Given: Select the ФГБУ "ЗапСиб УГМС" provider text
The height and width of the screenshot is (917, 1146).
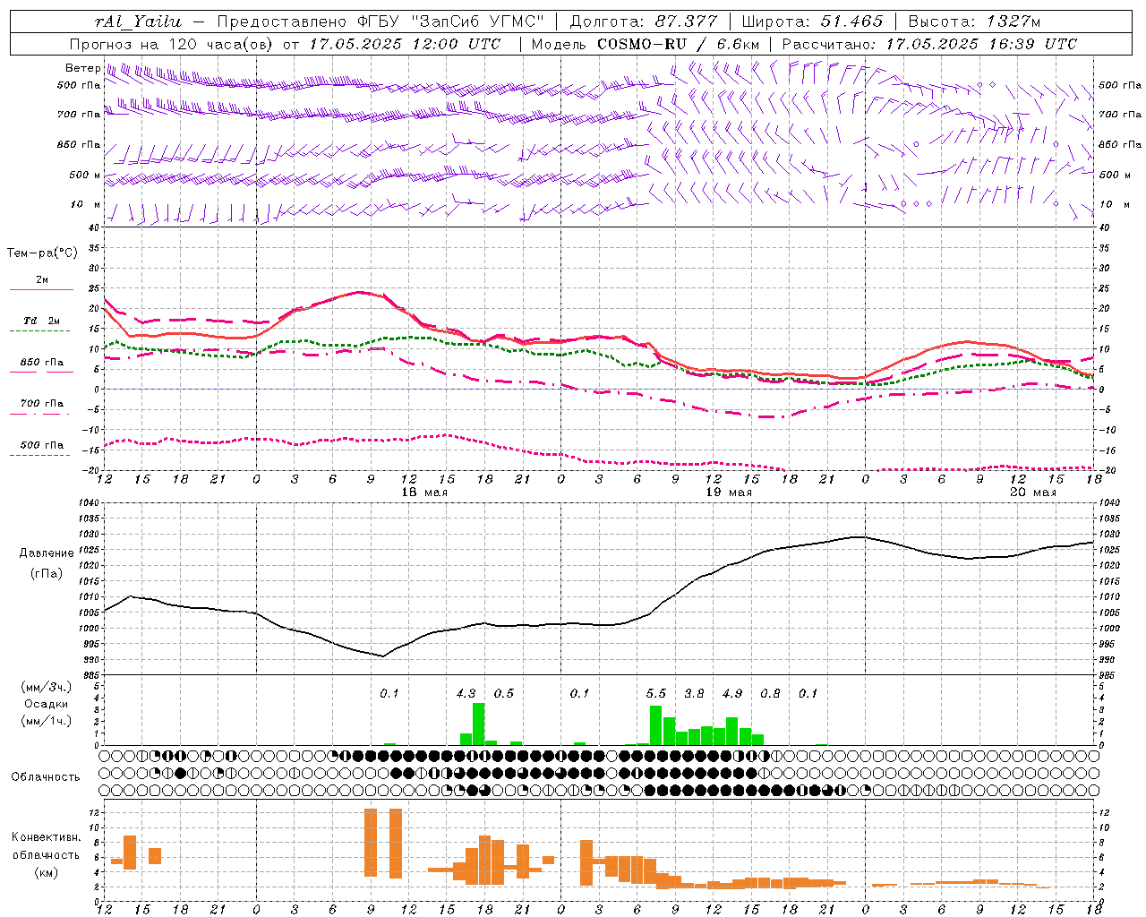Looking at the screenshot, I should click(x=450, y=21).
